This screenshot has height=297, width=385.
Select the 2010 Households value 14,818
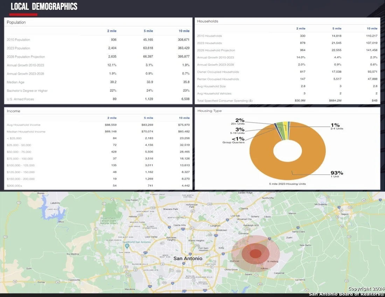[x=337, y=36]
